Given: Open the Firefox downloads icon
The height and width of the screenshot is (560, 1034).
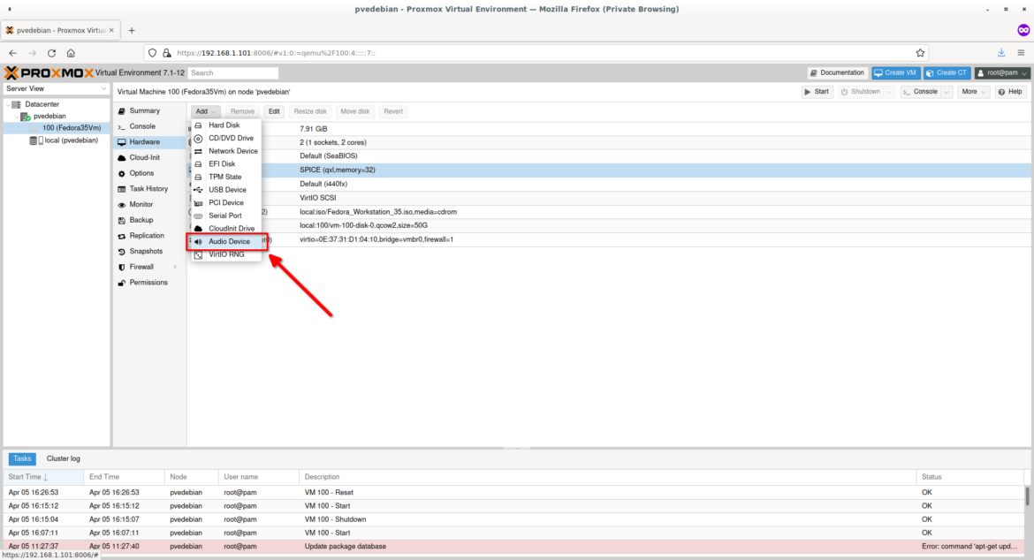Looking at the screenshot, I should coord(1000,52).
